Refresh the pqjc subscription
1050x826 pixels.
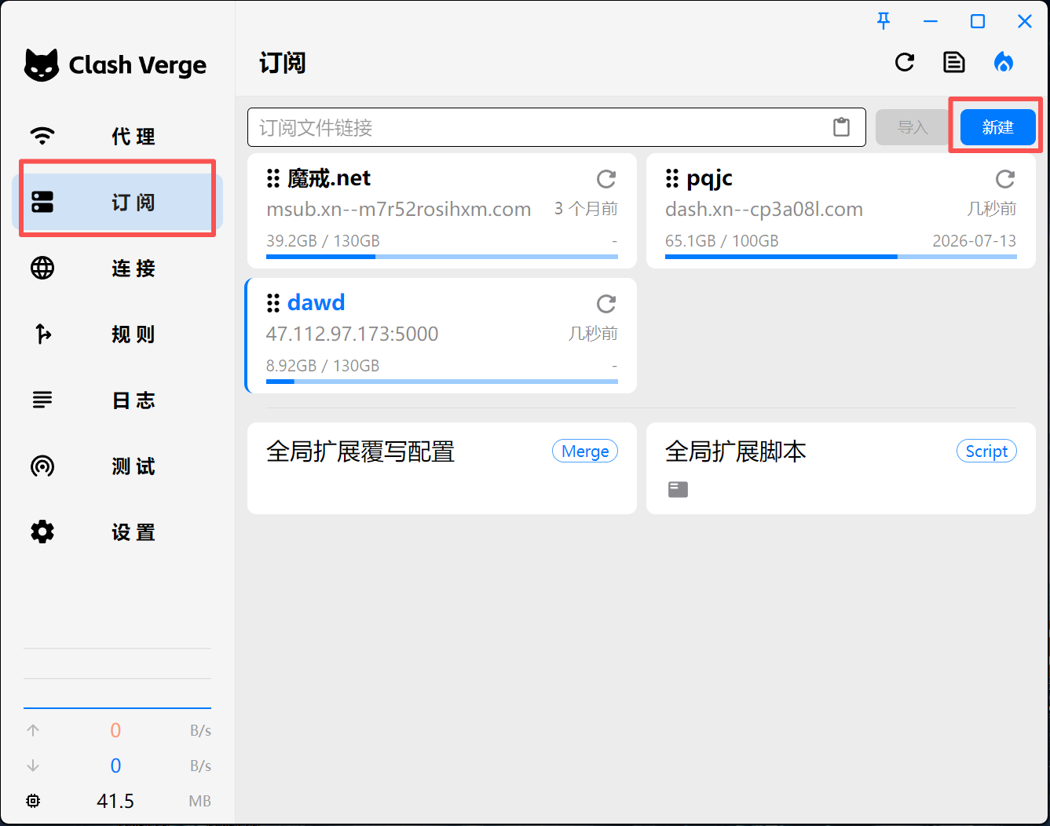(x=1005, y=179)
